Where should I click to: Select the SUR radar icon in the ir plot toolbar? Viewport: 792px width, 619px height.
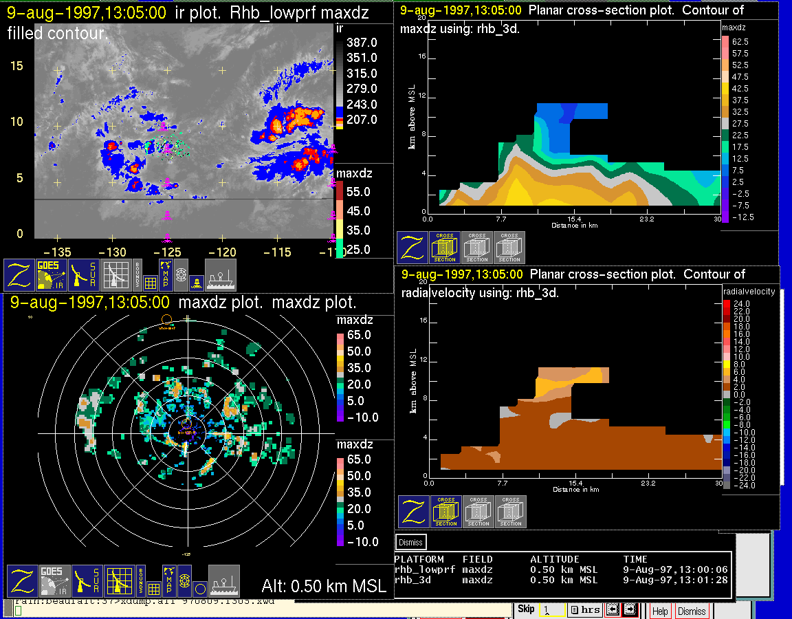(84, 275)
